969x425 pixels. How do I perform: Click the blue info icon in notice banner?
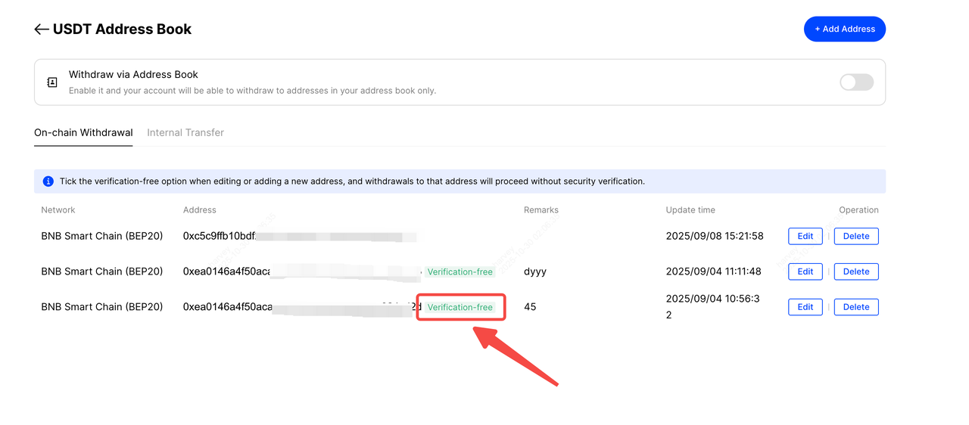pos(48,181)
